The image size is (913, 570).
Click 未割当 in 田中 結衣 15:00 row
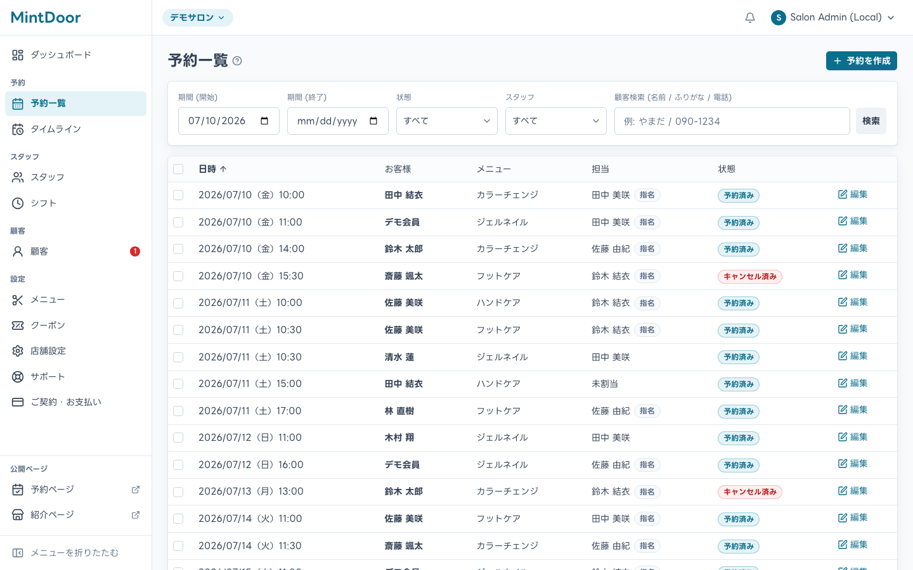605,384
